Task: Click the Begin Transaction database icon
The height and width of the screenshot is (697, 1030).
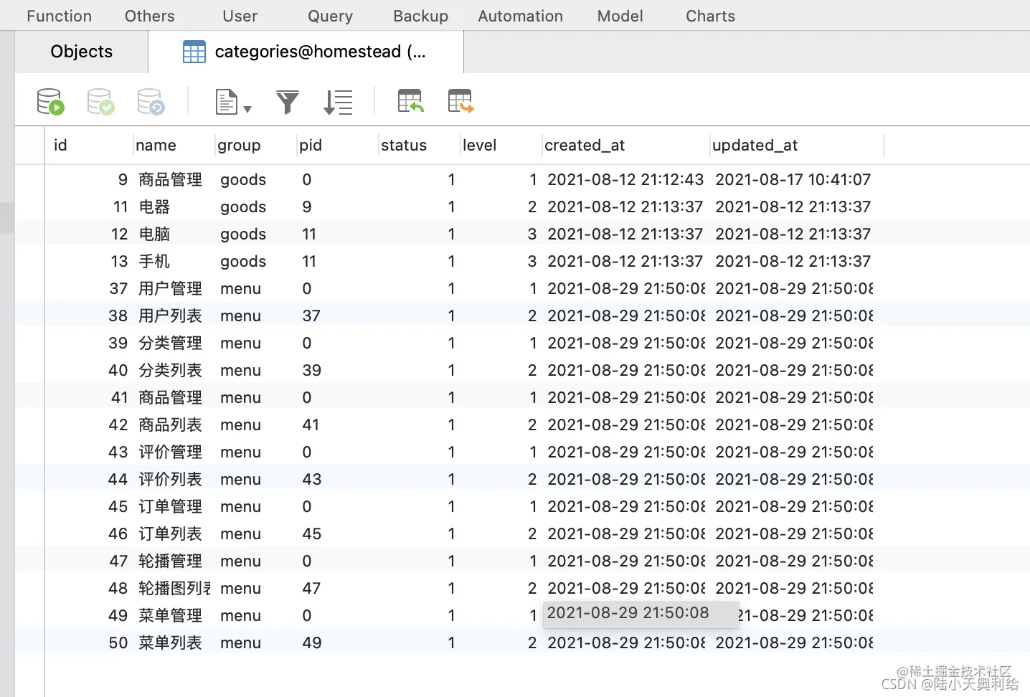Action: click(51, 101)
